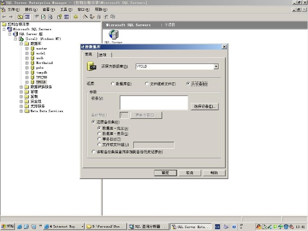The image size is (308, 231).
Task: Select the 数据库 restore radio button
Action: (x=113, y=84)
